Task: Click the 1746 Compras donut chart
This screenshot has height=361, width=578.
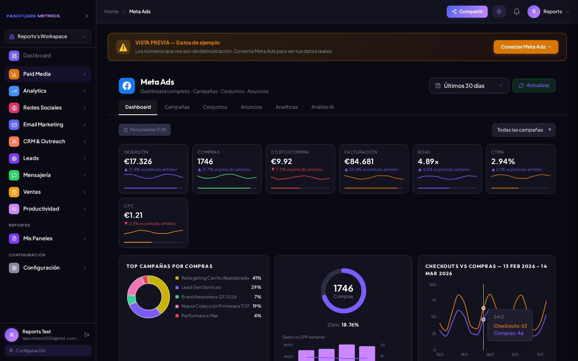Action: point(344,291)
